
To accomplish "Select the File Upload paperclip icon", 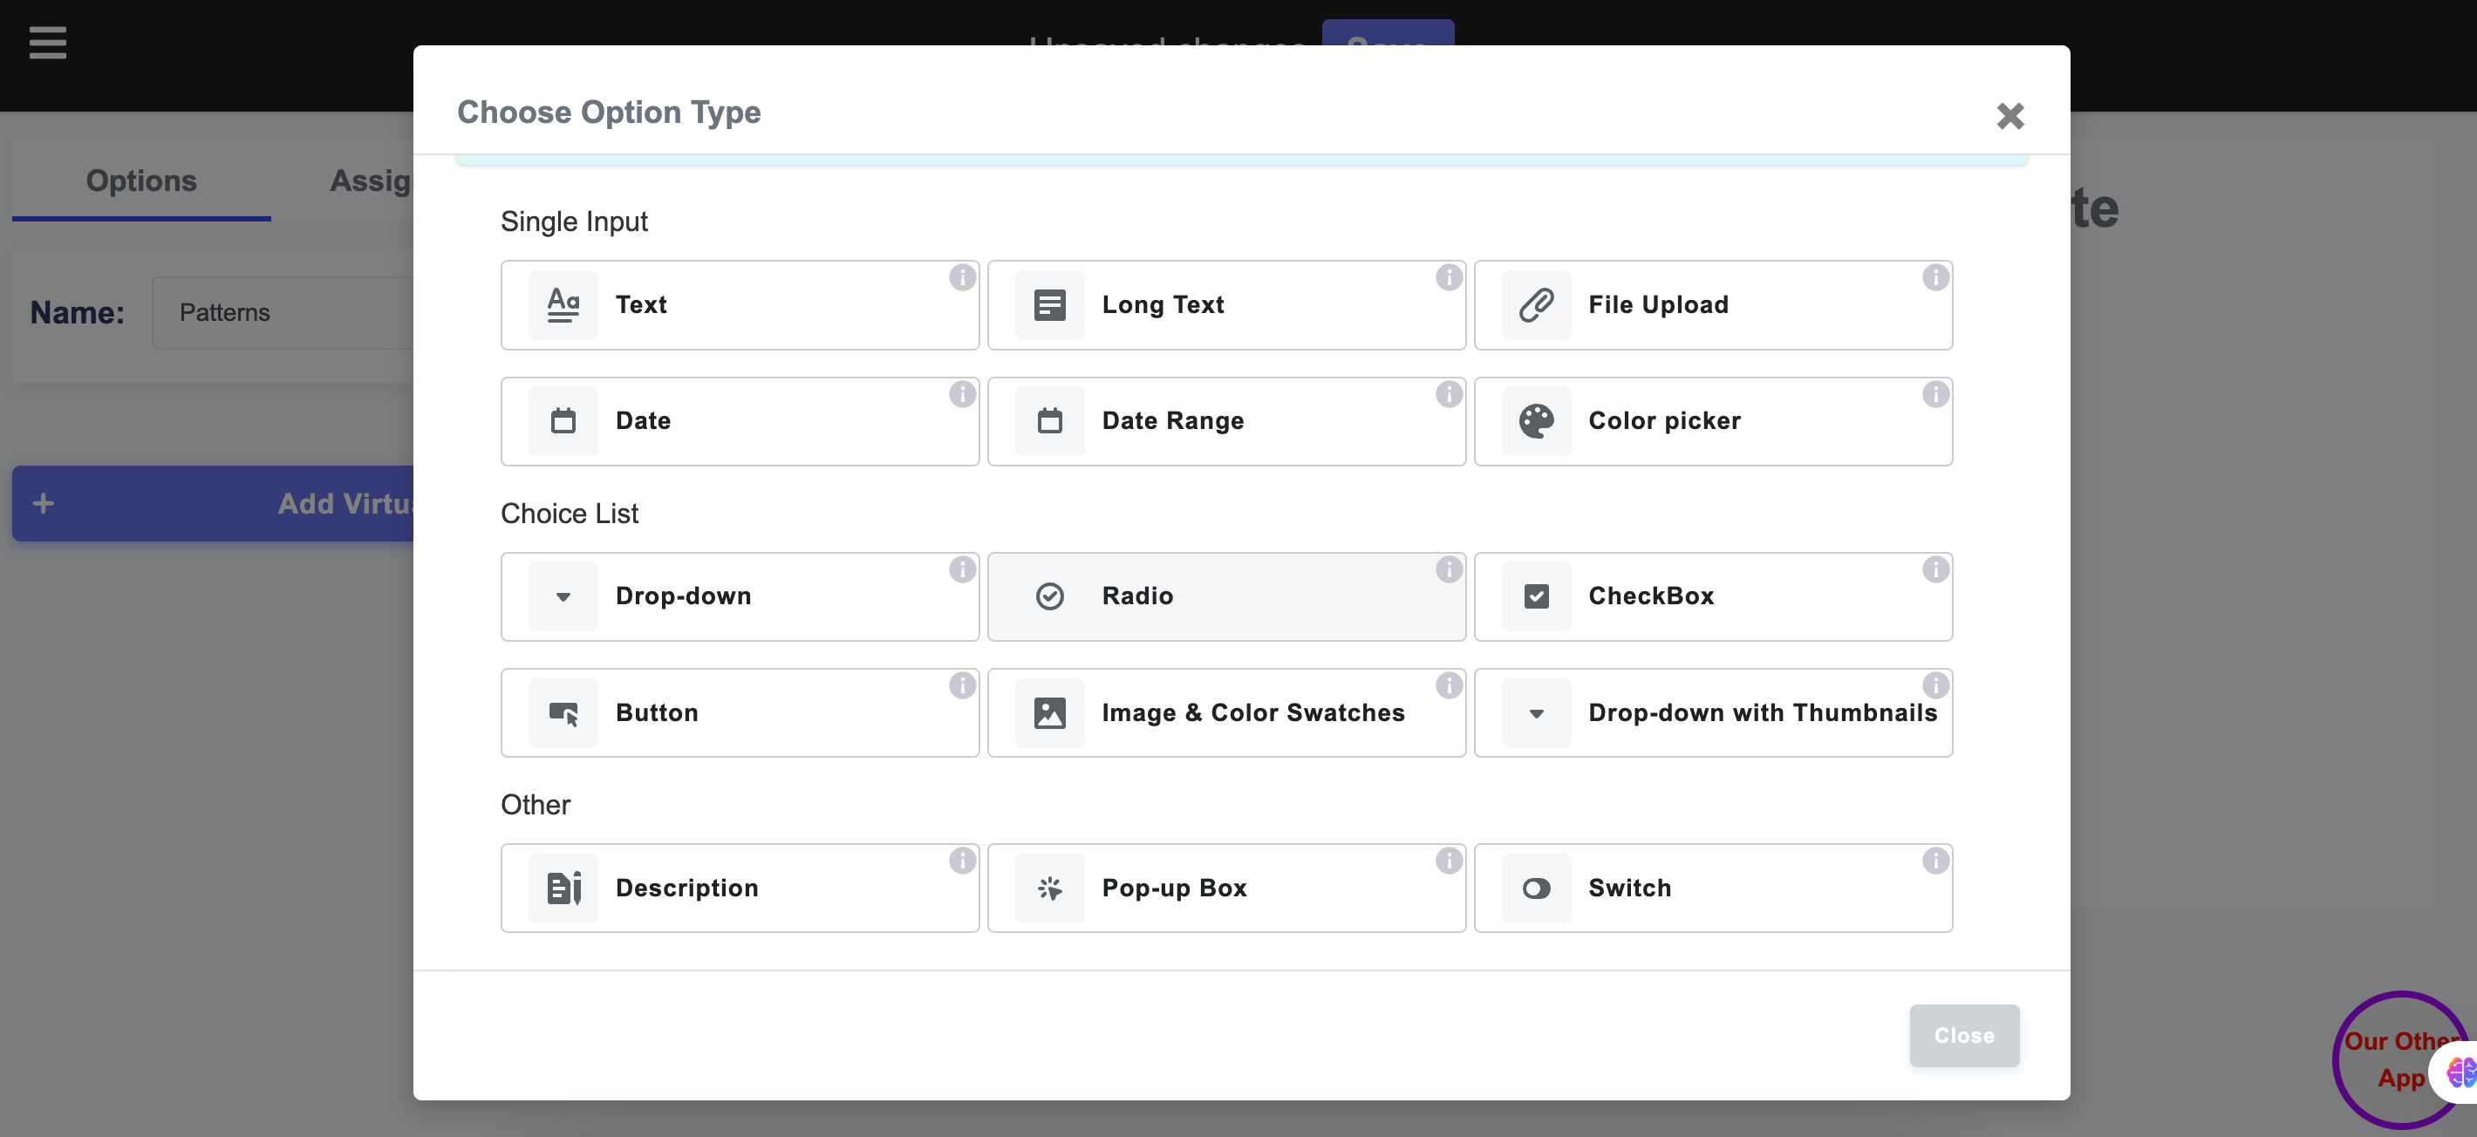I will [x=1535, y=304].
